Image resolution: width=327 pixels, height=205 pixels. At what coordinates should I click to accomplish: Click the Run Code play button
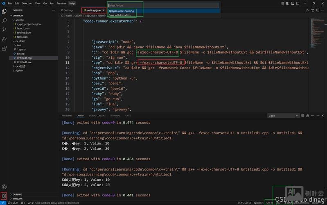(x=307, y=10)
